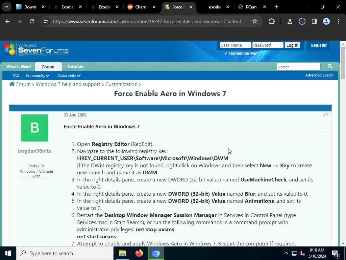Viewport: 346px width, 260px height.
Task: Focus the User Name field
Action: (236, 45)
